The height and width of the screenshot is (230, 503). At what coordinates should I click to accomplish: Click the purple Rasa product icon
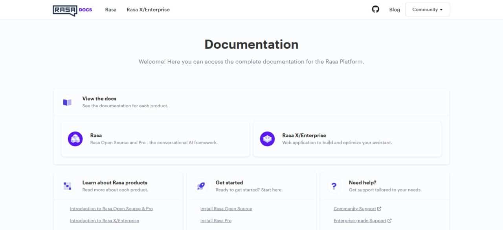pyautogui.click(x=75, y=139)
